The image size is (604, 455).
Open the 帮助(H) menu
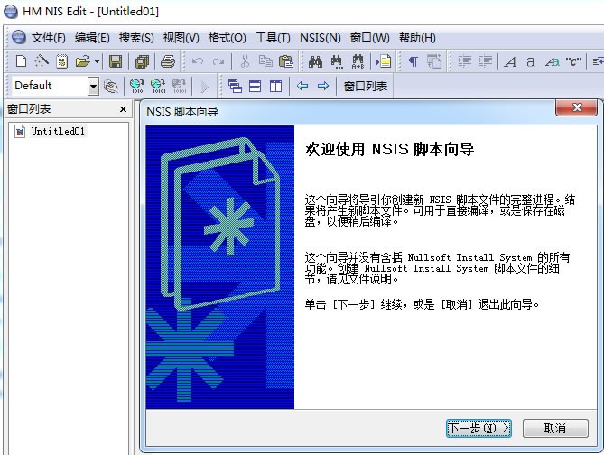click(417, 38)
